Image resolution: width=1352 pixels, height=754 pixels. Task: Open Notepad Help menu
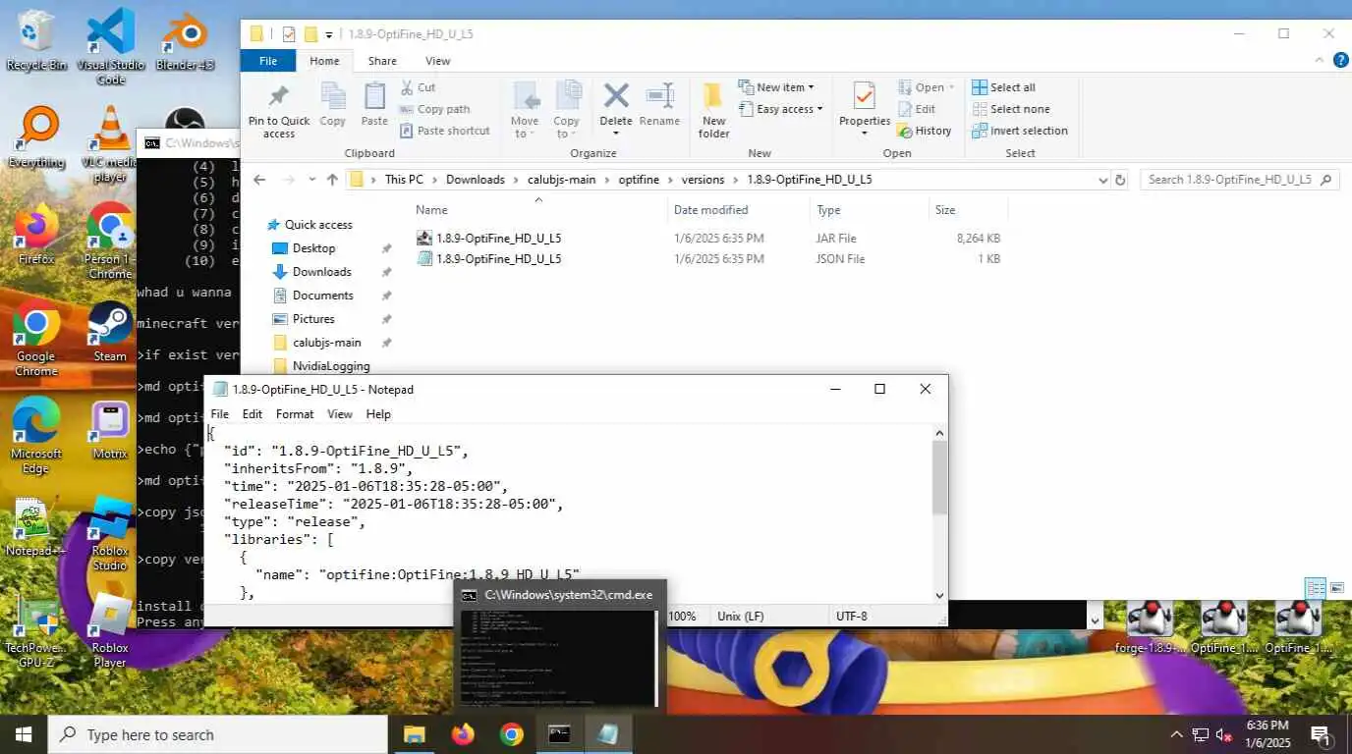tap(378, 414)
